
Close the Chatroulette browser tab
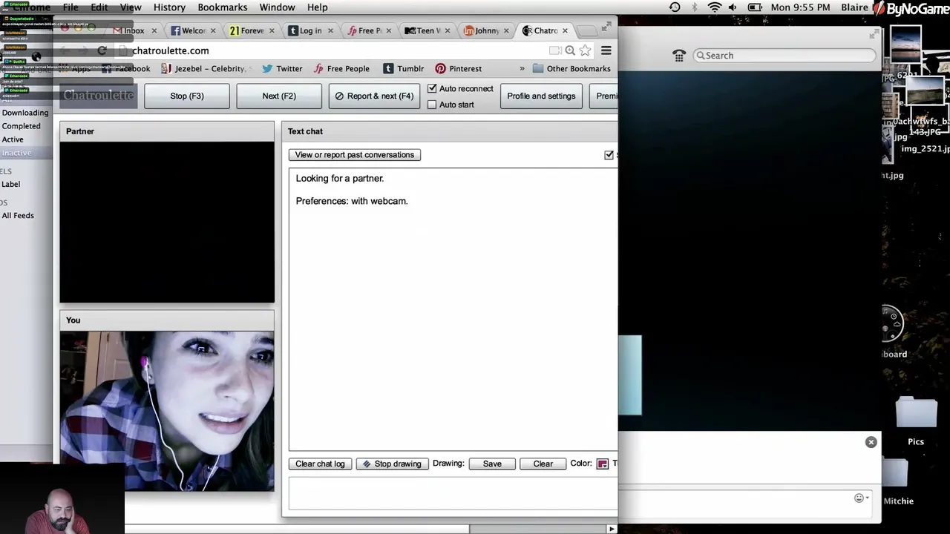[x=565, y=30]
